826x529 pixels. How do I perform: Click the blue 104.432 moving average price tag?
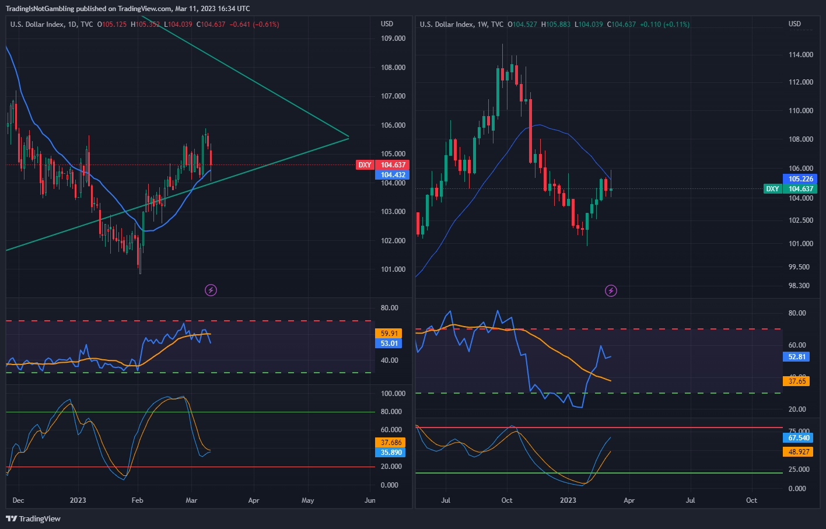coord(393,175)
